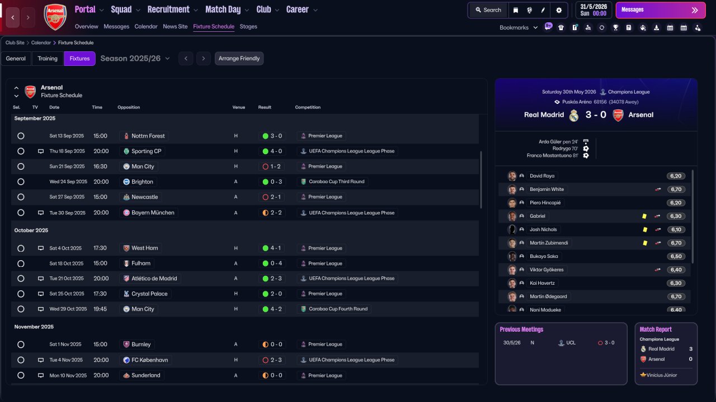Click David Raya's portrait photo
The height and width of the screenshot is (402, 716).
click(512, 176)
